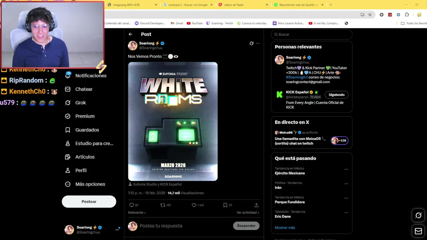Open Grok in the sidebar
This screenshot has width=427, height=240.
click(x=75, y=103)
